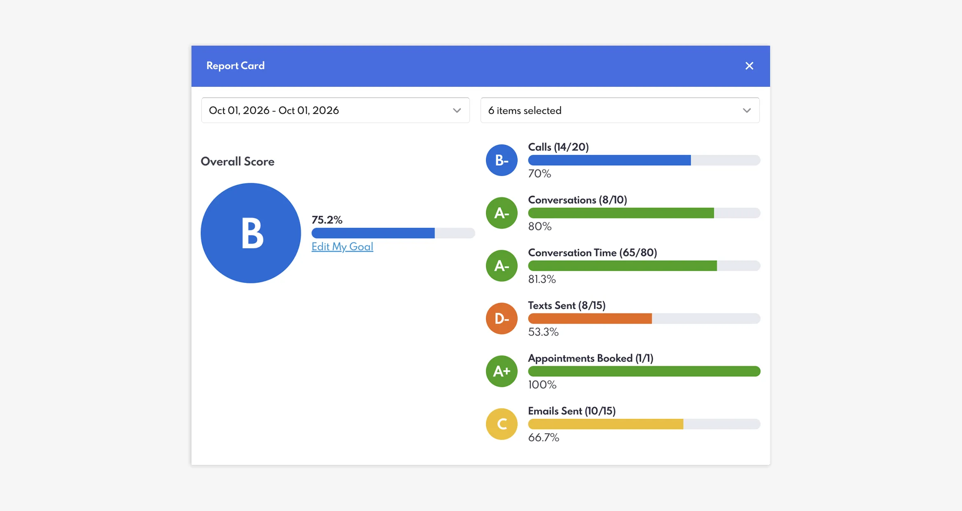The image size is (962, 511).
Task: Click the Overall Score heading
Action: [238, 161]
